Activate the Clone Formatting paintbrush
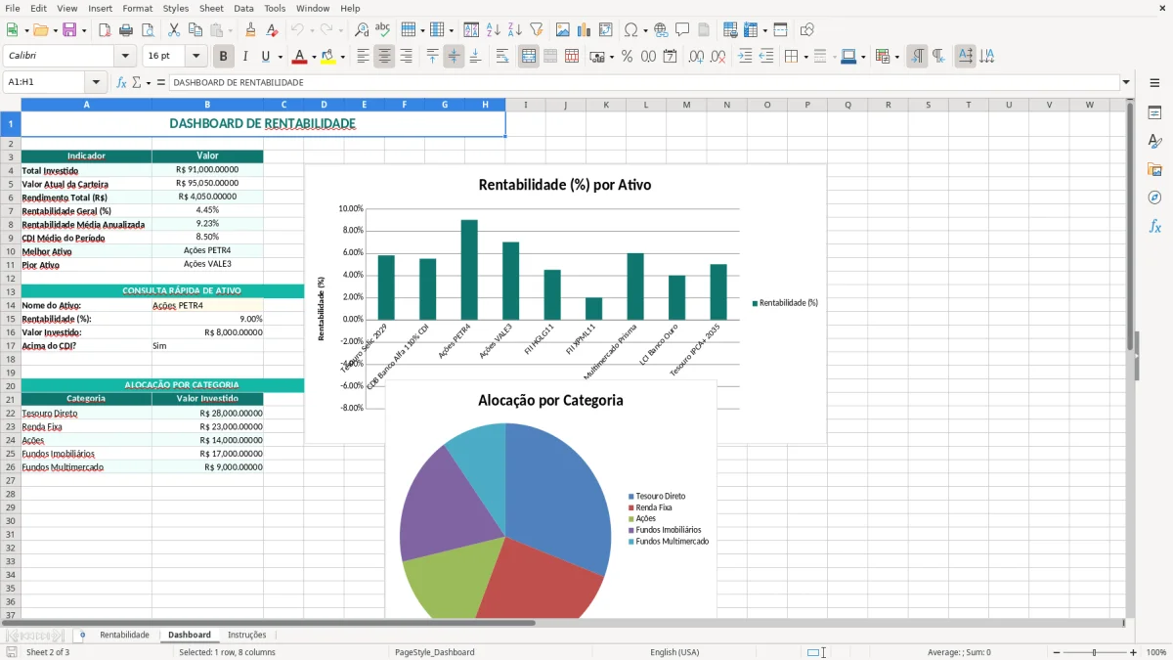 pos(251,30)
